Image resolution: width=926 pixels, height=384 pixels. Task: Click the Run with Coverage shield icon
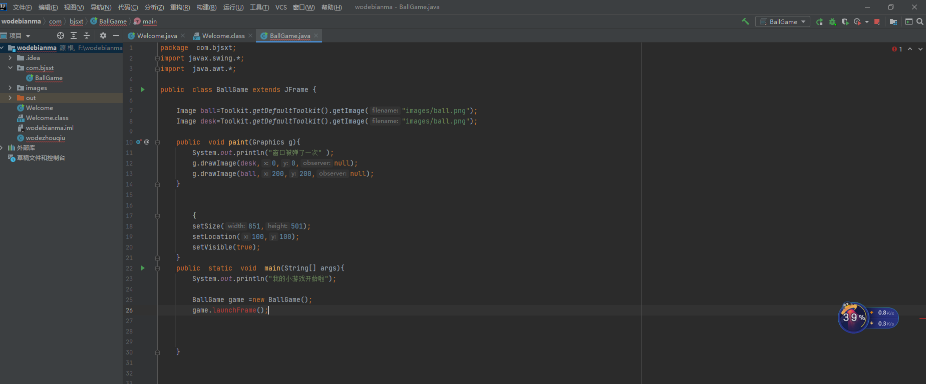click(845, 21)
